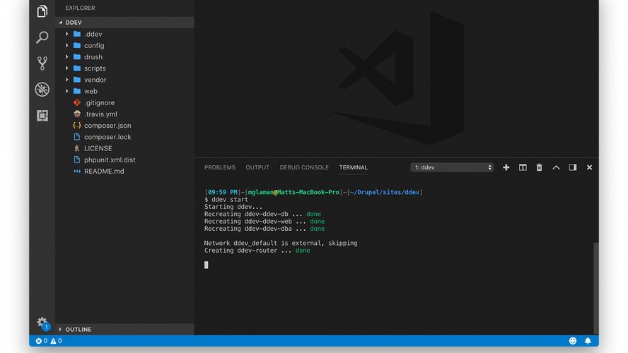
Task: Close the terminal panel
Action: [x=589, y=167]
